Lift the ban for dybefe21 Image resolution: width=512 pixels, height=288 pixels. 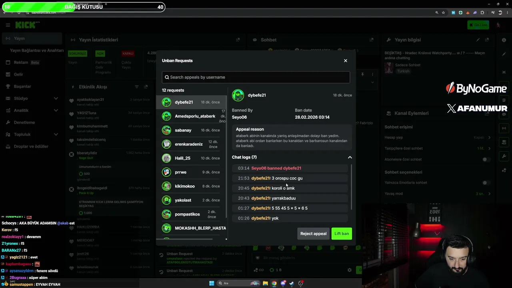point(342,234)
